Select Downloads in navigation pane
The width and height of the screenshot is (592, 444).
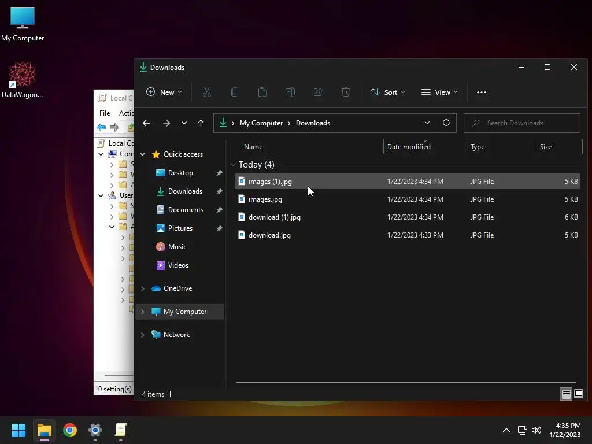pos(185,191)
